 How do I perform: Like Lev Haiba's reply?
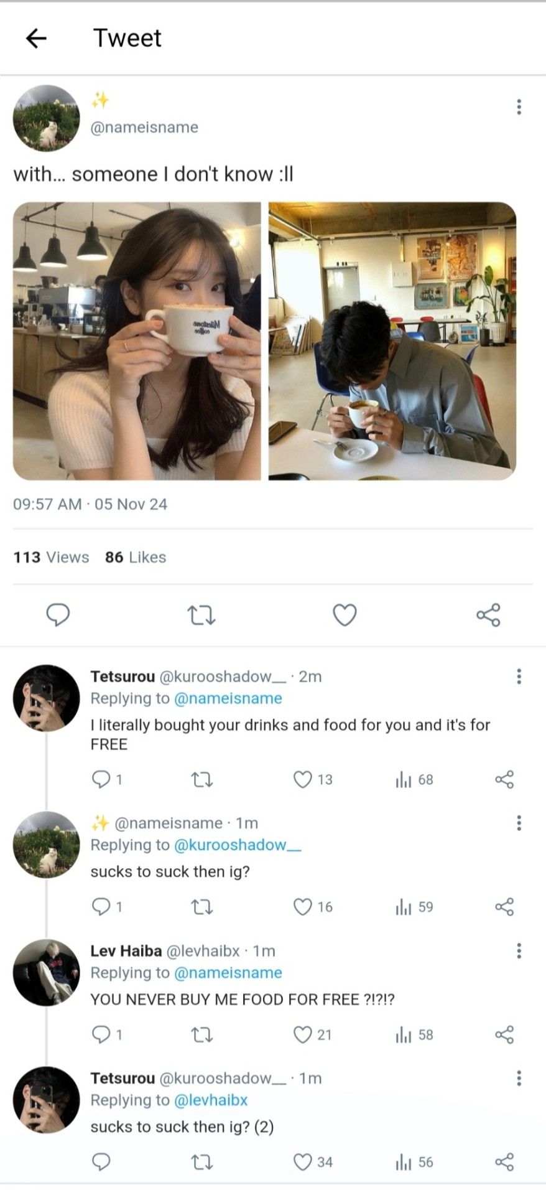[303, 1034]
